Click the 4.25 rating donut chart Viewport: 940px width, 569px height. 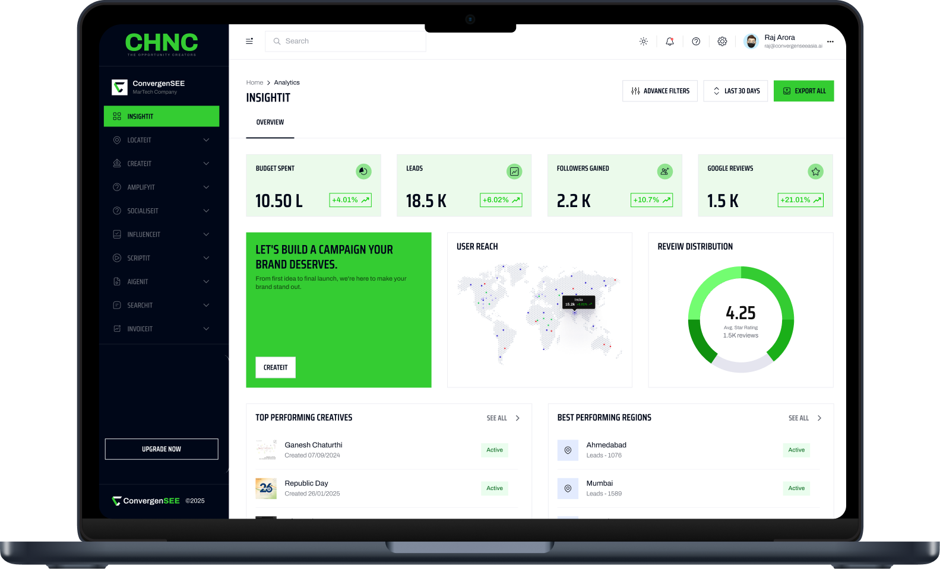pyautogui.click(x=741, y=319)
